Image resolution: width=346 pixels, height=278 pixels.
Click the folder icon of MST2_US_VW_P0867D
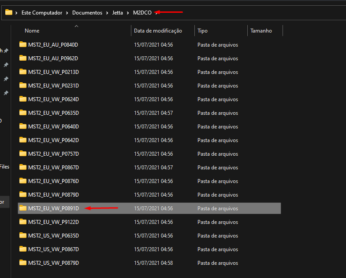[23, 249]
